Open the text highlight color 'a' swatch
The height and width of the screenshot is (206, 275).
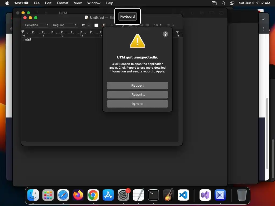tap(104, 25)
